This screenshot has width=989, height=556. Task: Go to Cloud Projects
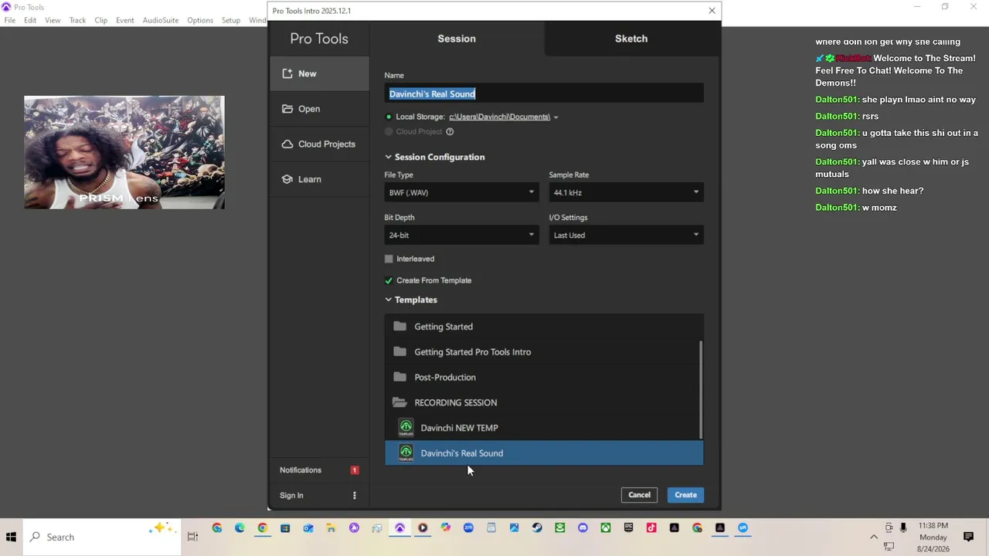319,144
